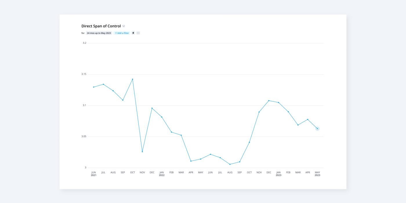Select the June 2022 data point
406x203 pixels.
pyautogui.click(x=210, y=154)
